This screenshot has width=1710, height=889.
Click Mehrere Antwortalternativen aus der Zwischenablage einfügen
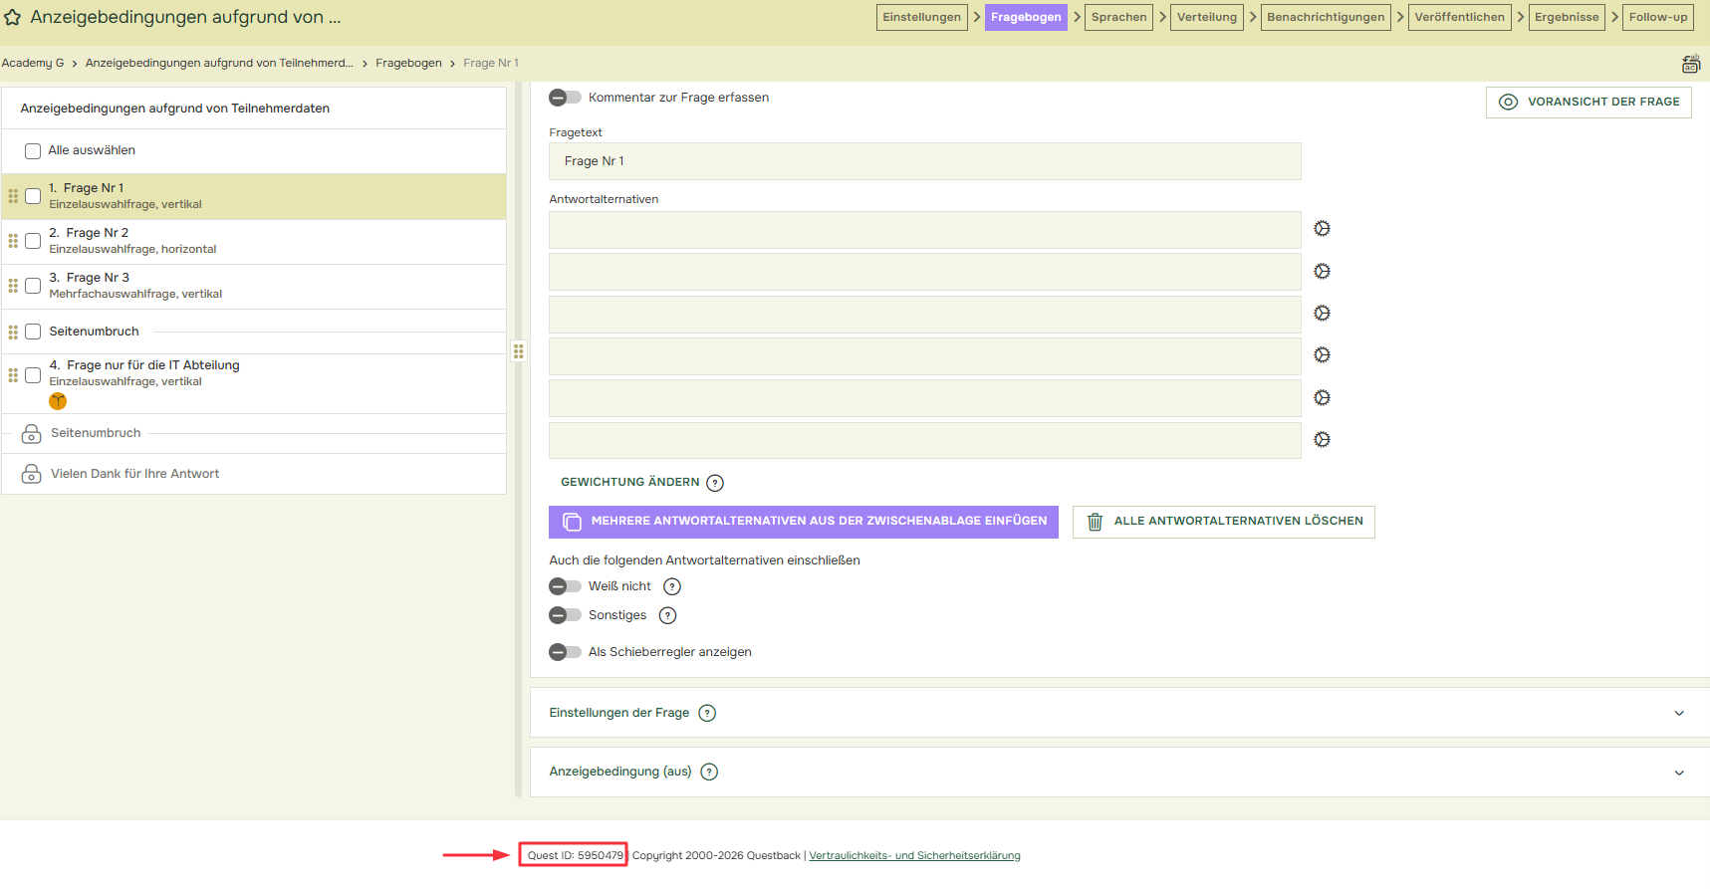(x=804, y=522)
